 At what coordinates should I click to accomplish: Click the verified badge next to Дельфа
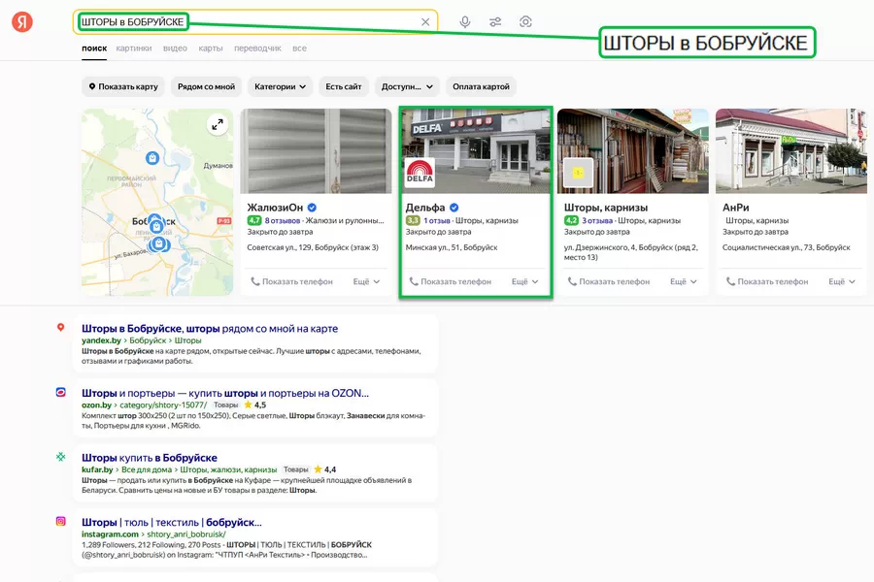coord(454,208)
